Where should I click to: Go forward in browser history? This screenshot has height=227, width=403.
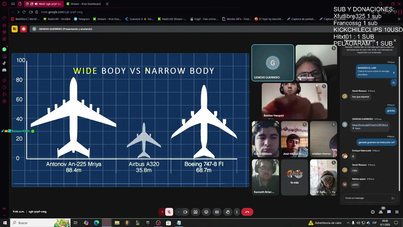tap(18, 12)
